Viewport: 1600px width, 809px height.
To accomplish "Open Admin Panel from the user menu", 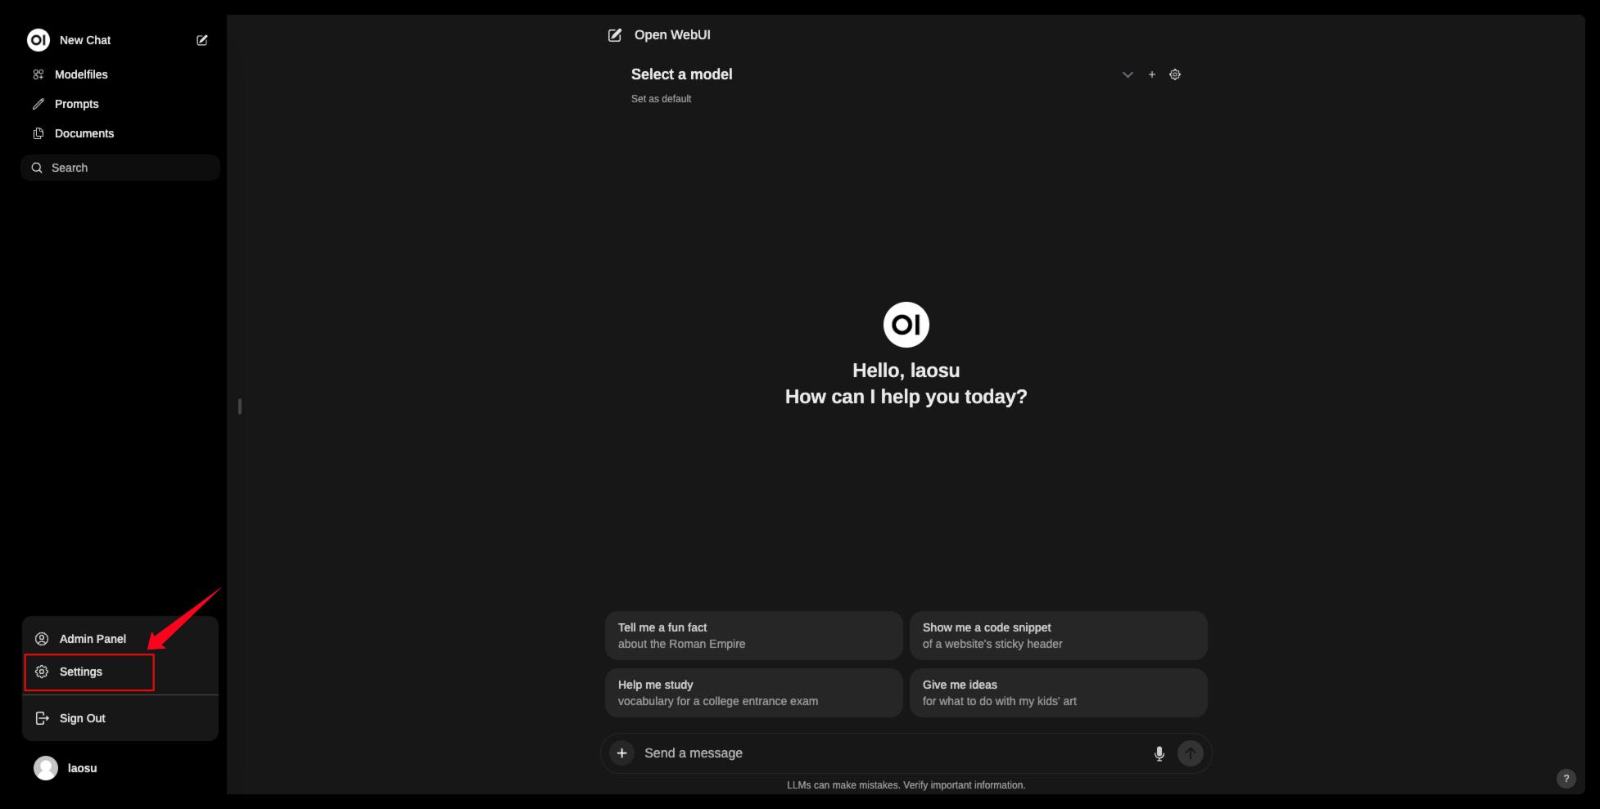I will click(93, 639).
